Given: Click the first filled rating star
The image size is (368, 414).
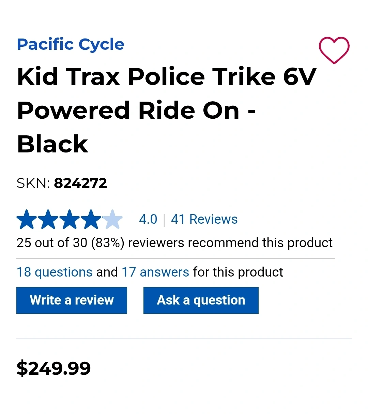Looking at the screenshot, I should [x=27, y=219].
